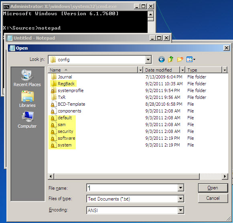
Task: Open Libraries from the places bar
Action: pos(27,99)
